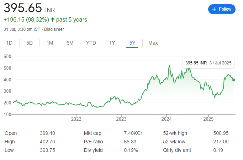Image resolution: width=243 pixels, height=160 pixels.
Task: Switch to the 5D range tab
Action: [30, 43]
